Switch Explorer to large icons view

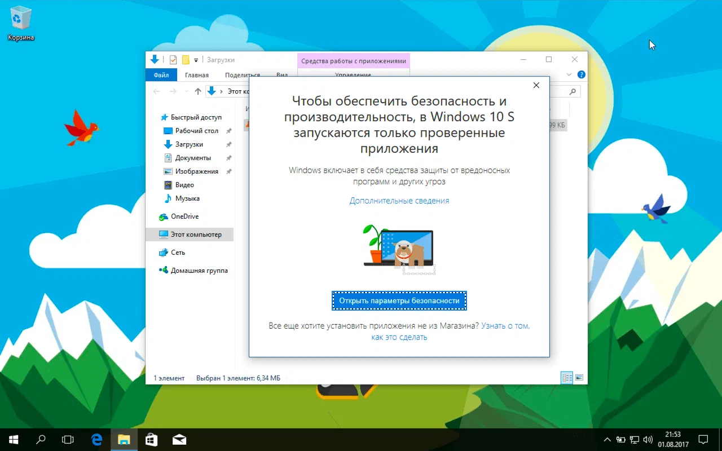[x=579, y=378]
